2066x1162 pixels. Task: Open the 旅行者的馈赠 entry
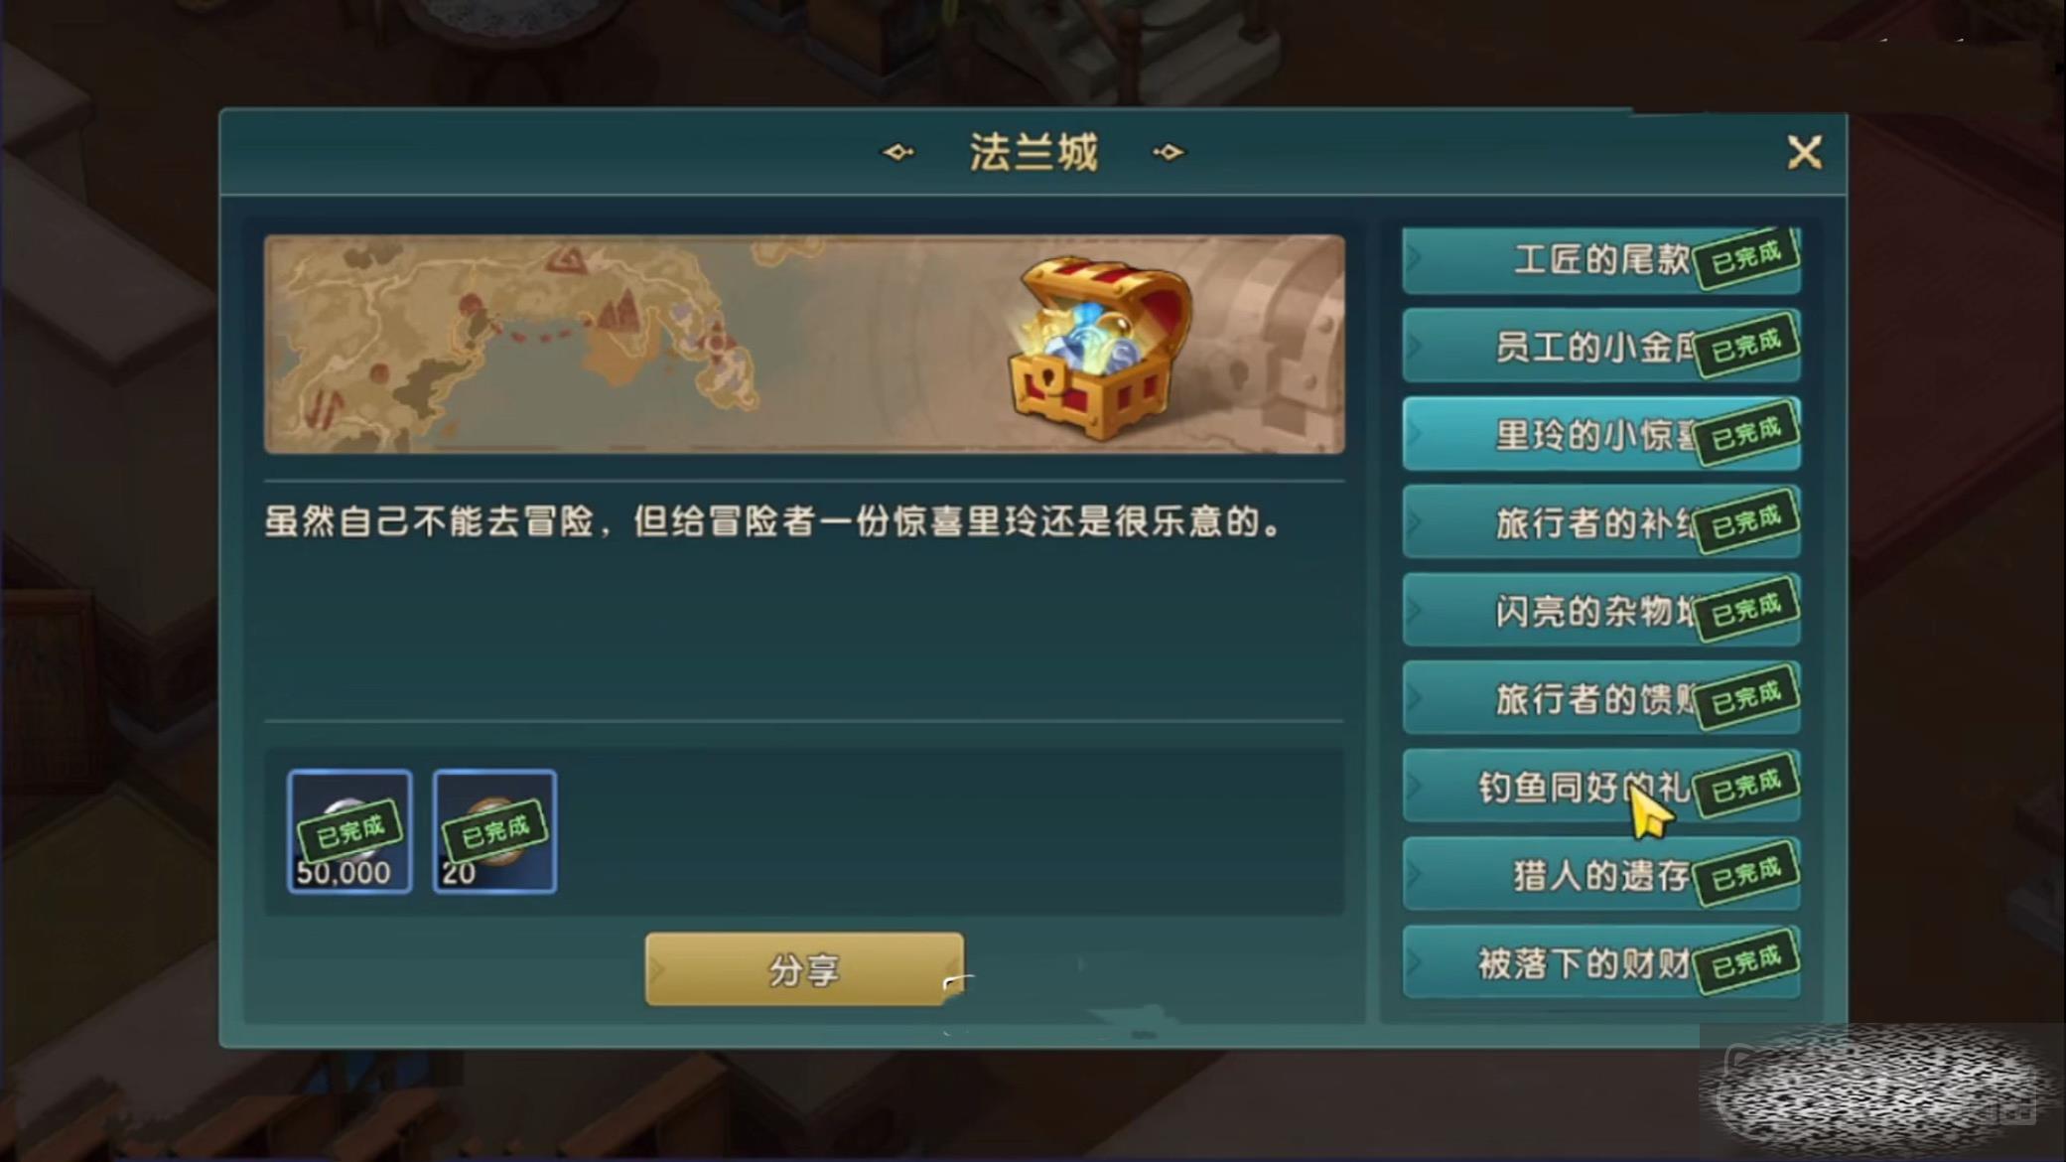coord(1601,698)
